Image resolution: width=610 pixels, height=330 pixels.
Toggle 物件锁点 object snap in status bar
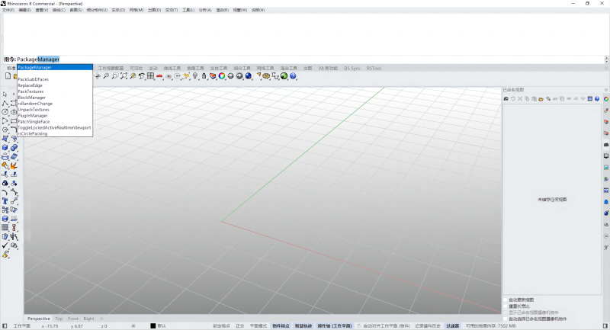[x=281, y=325]
